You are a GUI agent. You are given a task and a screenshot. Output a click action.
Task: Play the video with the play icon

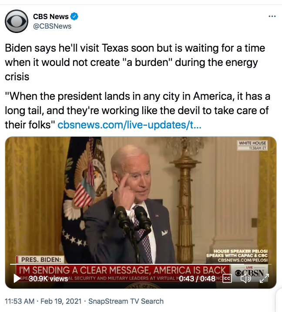click(17, 279)
